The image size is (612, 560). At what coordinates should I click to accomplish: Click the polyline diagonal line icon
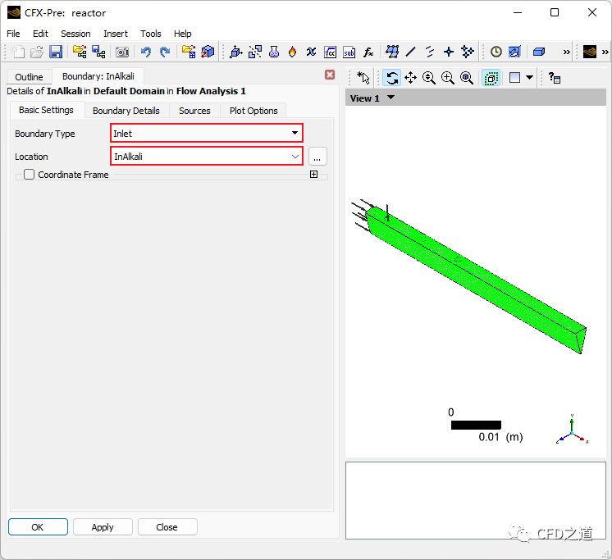click(411, 52)
